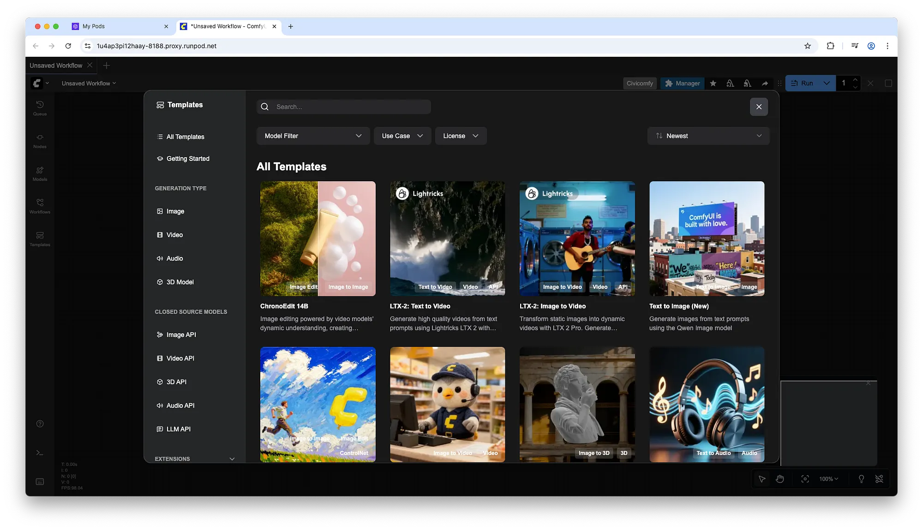Click the lightbulb icon in bottom toolbar
The width and height of the screenshot is (923, 530).
861,479
